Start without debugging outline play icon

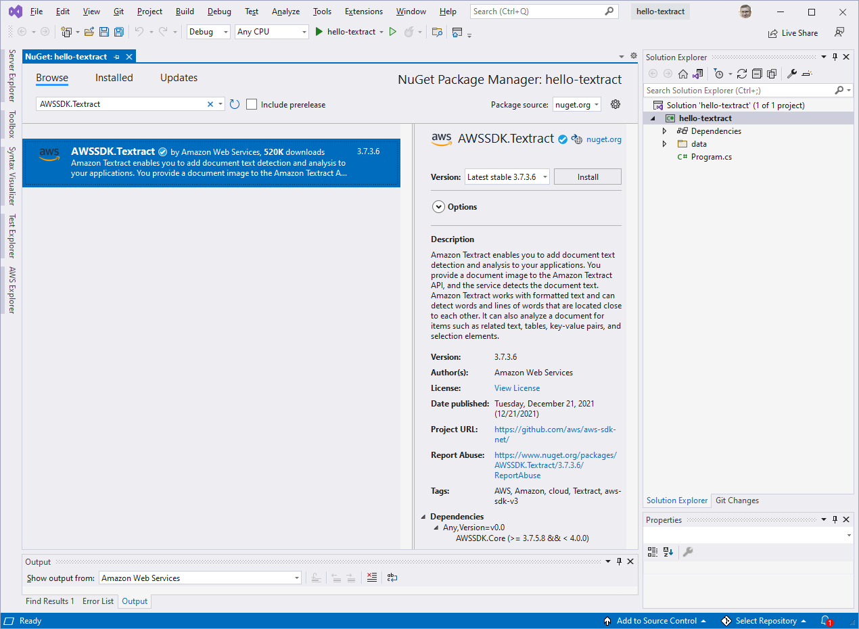[392, 32]
